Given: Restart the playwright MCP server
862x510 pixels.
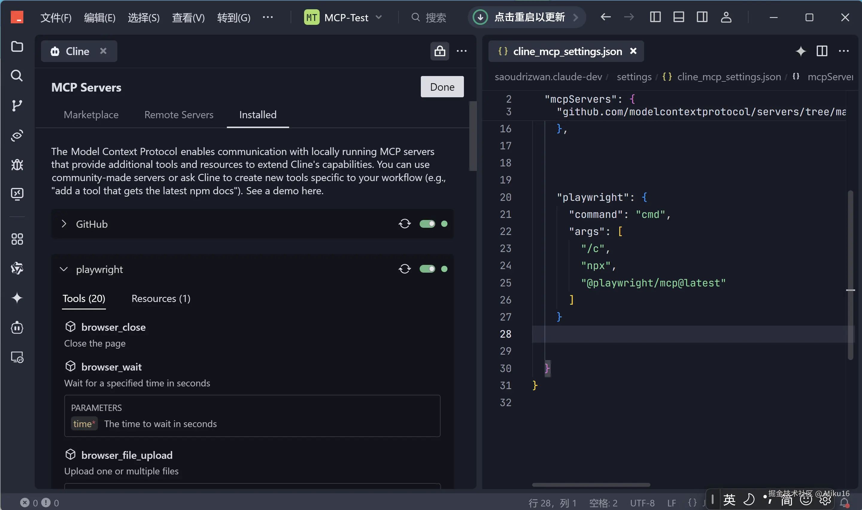Looking at the screenshot, I should coord(404,269).
